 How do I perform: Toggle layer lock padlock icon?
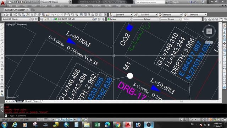[54, 19]
